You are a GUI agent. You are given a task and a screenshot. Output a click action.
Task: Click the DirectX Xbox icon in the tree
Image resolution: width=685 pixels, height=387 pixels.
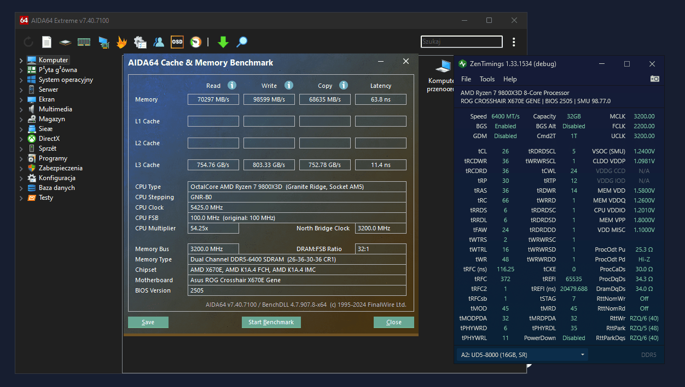[32, 139]
